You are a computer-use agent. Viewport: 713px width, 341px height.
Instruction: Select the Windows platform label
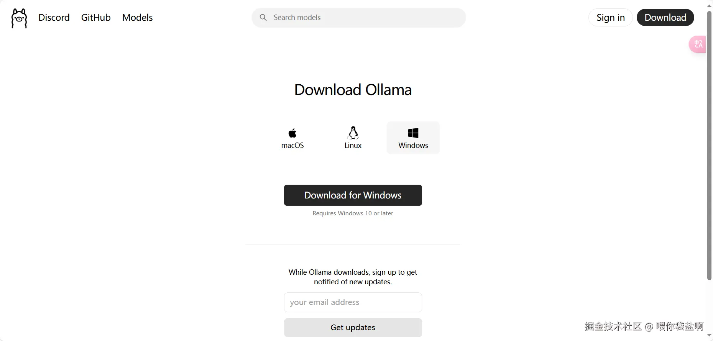tap(413, 146)
